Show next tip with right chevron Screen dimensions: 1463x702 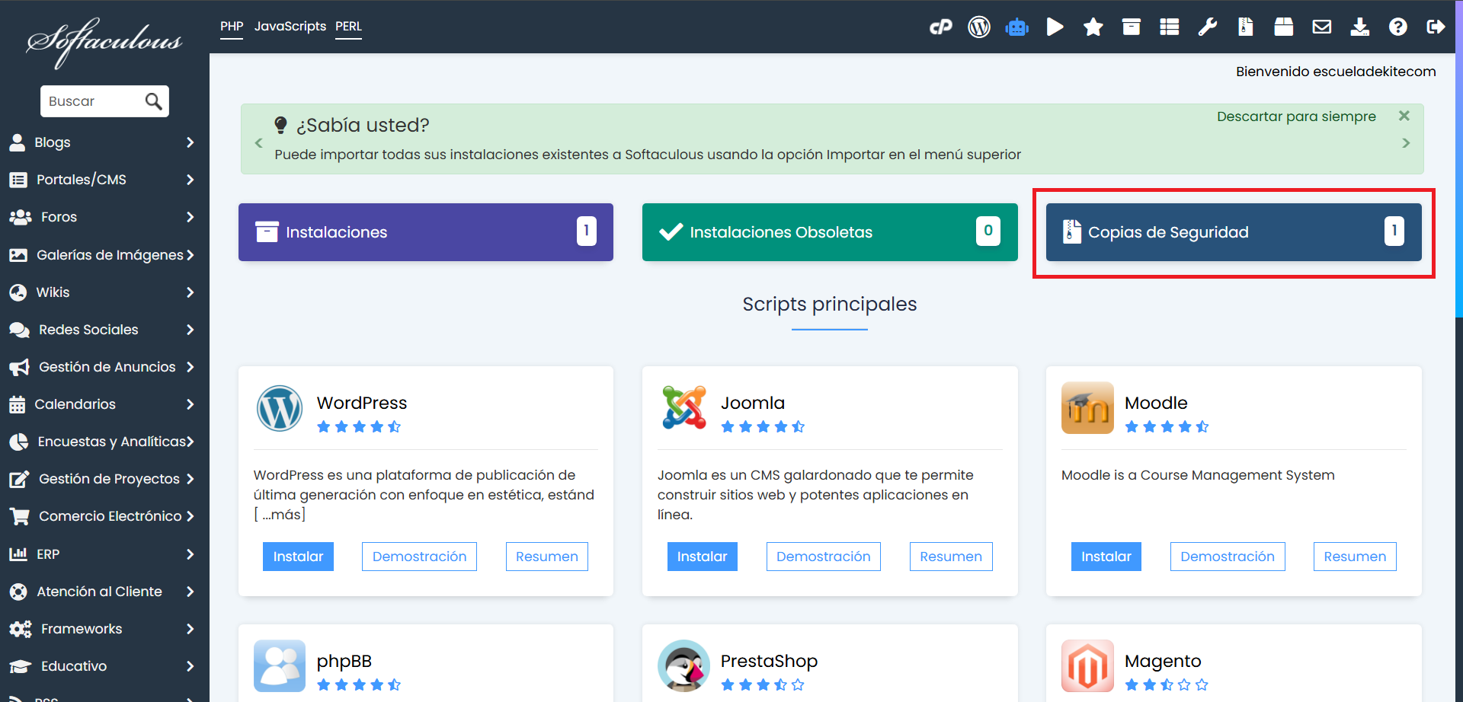coord(1406,143)
